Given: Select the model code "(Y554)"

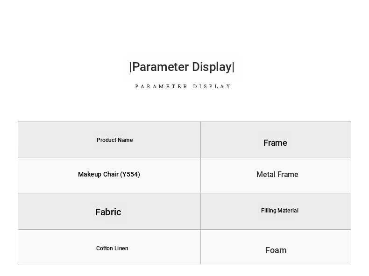Looking at the screenshot, I should point(130,174).
